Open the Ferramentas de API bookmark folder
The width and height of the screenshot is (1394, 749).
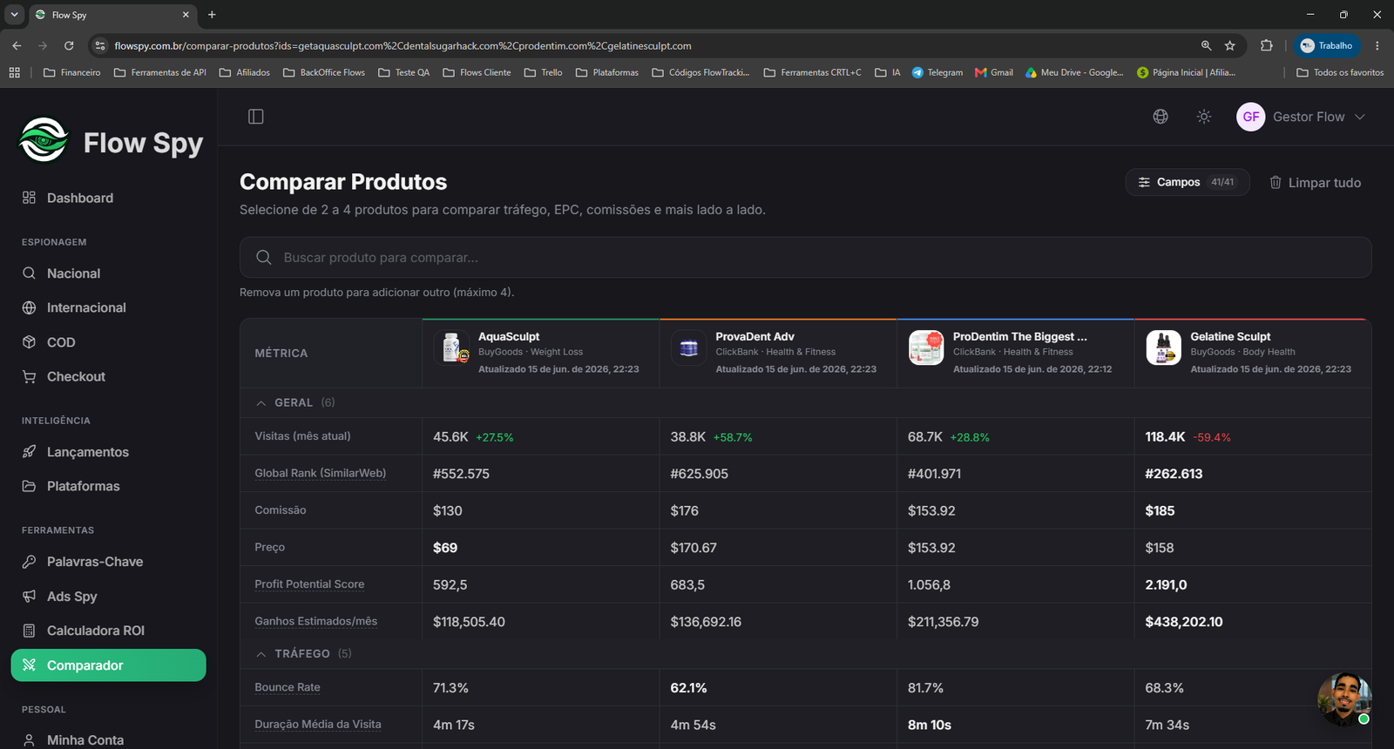point(160,72)
